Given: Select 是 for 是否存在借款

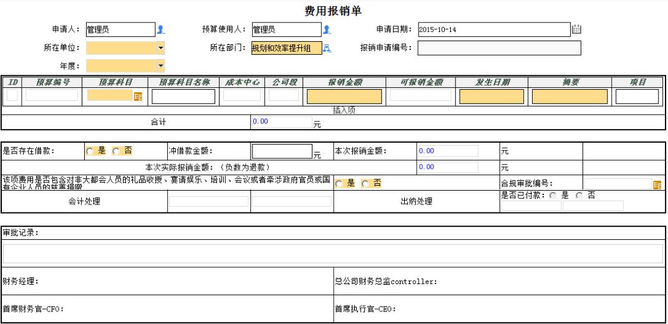Looking at the screenshot, I should (x=89, y=151).
